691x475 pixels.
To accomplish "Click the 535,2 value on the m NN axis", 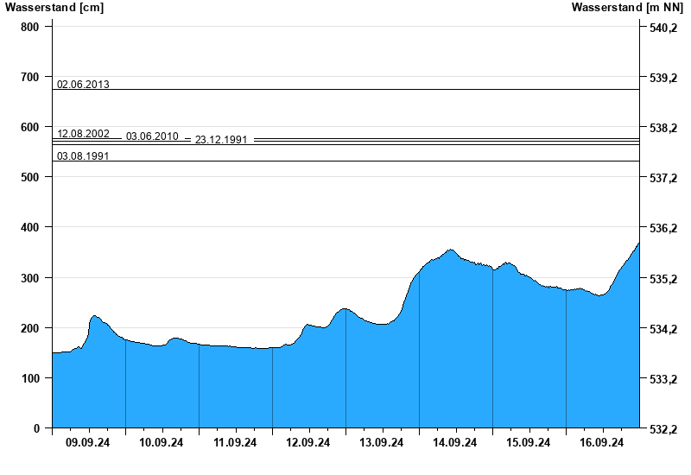I will click(x=663, y=279).
